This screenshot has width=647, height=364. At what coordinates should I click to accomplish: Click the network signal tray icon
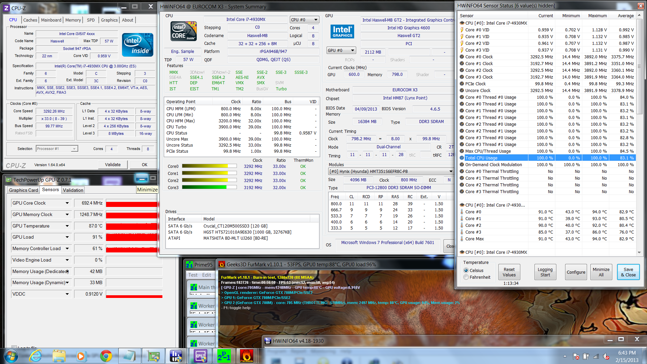click(596, 356)
